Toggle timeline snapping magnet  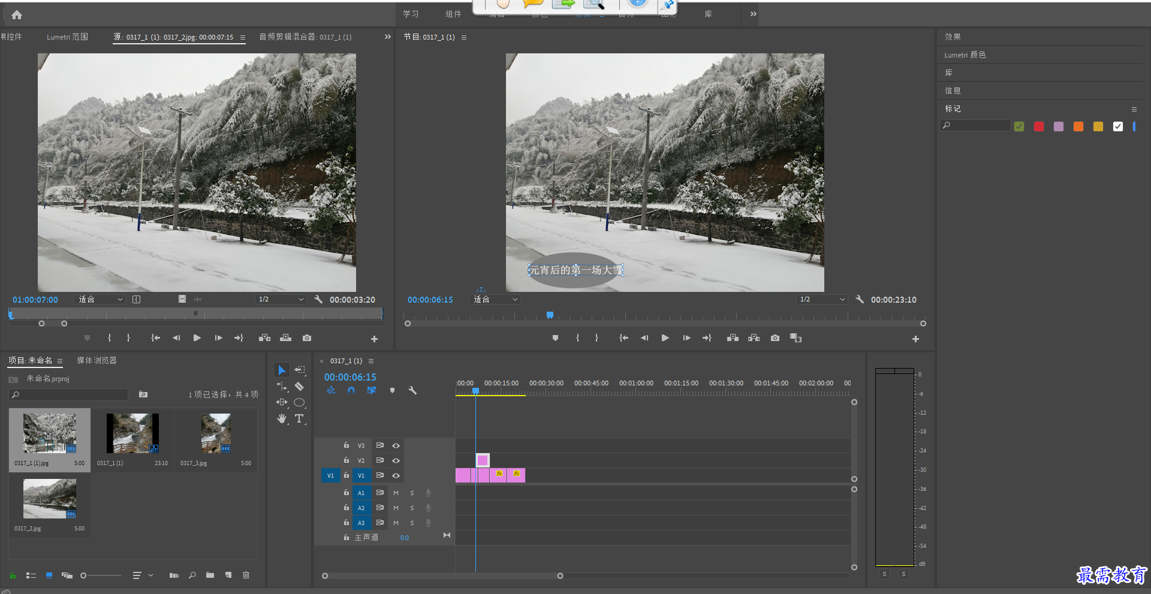click(351, 390)
